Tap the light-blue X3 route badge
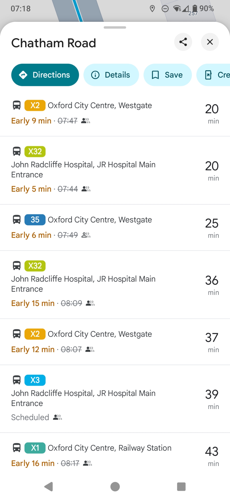Viewport: 230px width, 500px height. pyautogui.click(x=35, y=380)
